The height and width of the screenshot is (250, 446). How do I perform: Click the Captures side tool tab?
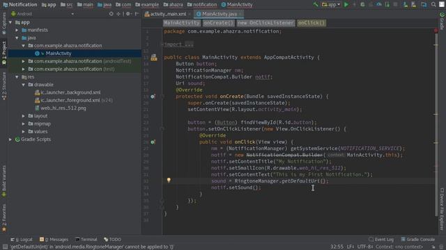(x=4, y=23)
